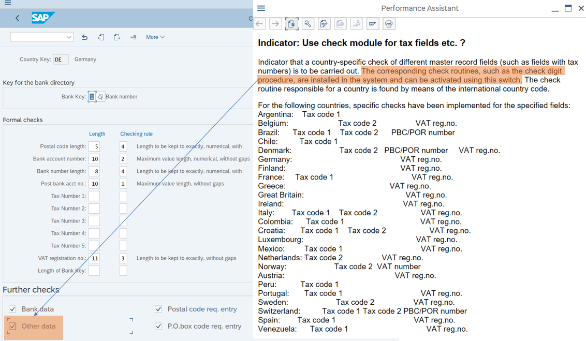Click back arrow in Performance Assistant
Image resolution: width=586 pixels, height=341 pixels.
(260, 24)
